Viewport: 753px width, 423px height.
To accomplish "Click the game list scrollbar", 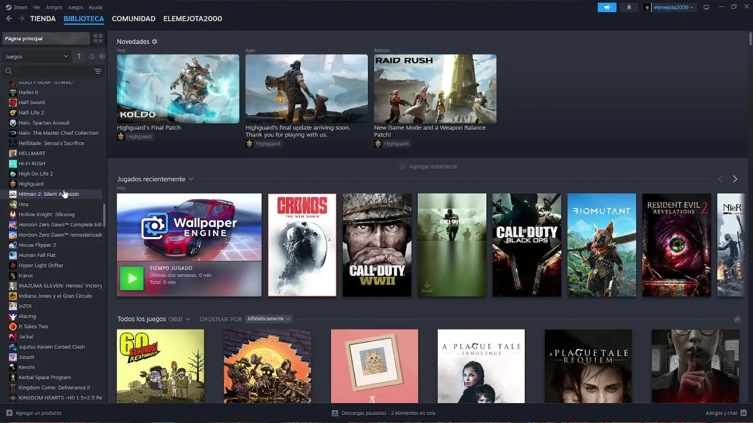I will [105, 216].
